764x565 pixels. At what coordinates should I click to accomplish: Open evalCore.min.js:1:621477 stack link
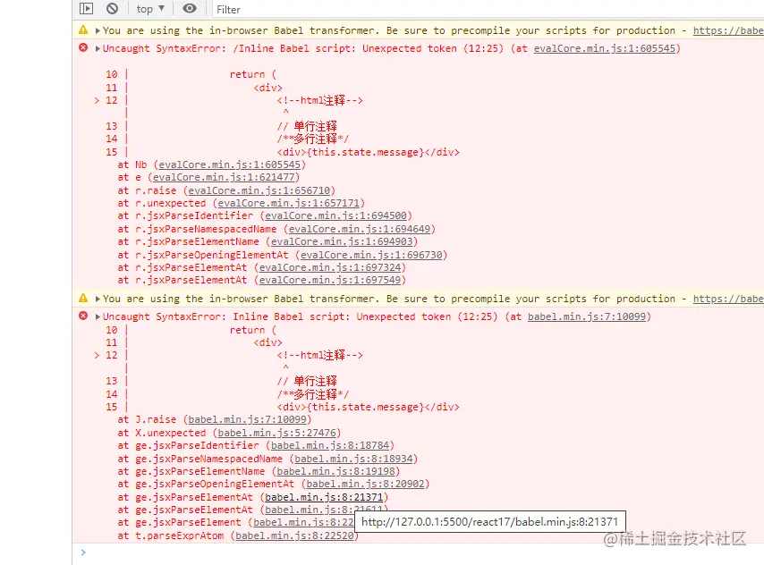224,177
